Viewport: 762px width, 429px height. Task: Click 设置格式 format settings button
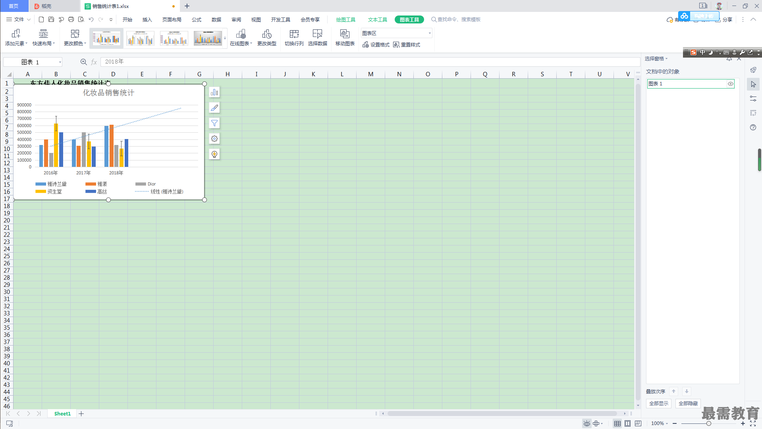pos(376,45)
